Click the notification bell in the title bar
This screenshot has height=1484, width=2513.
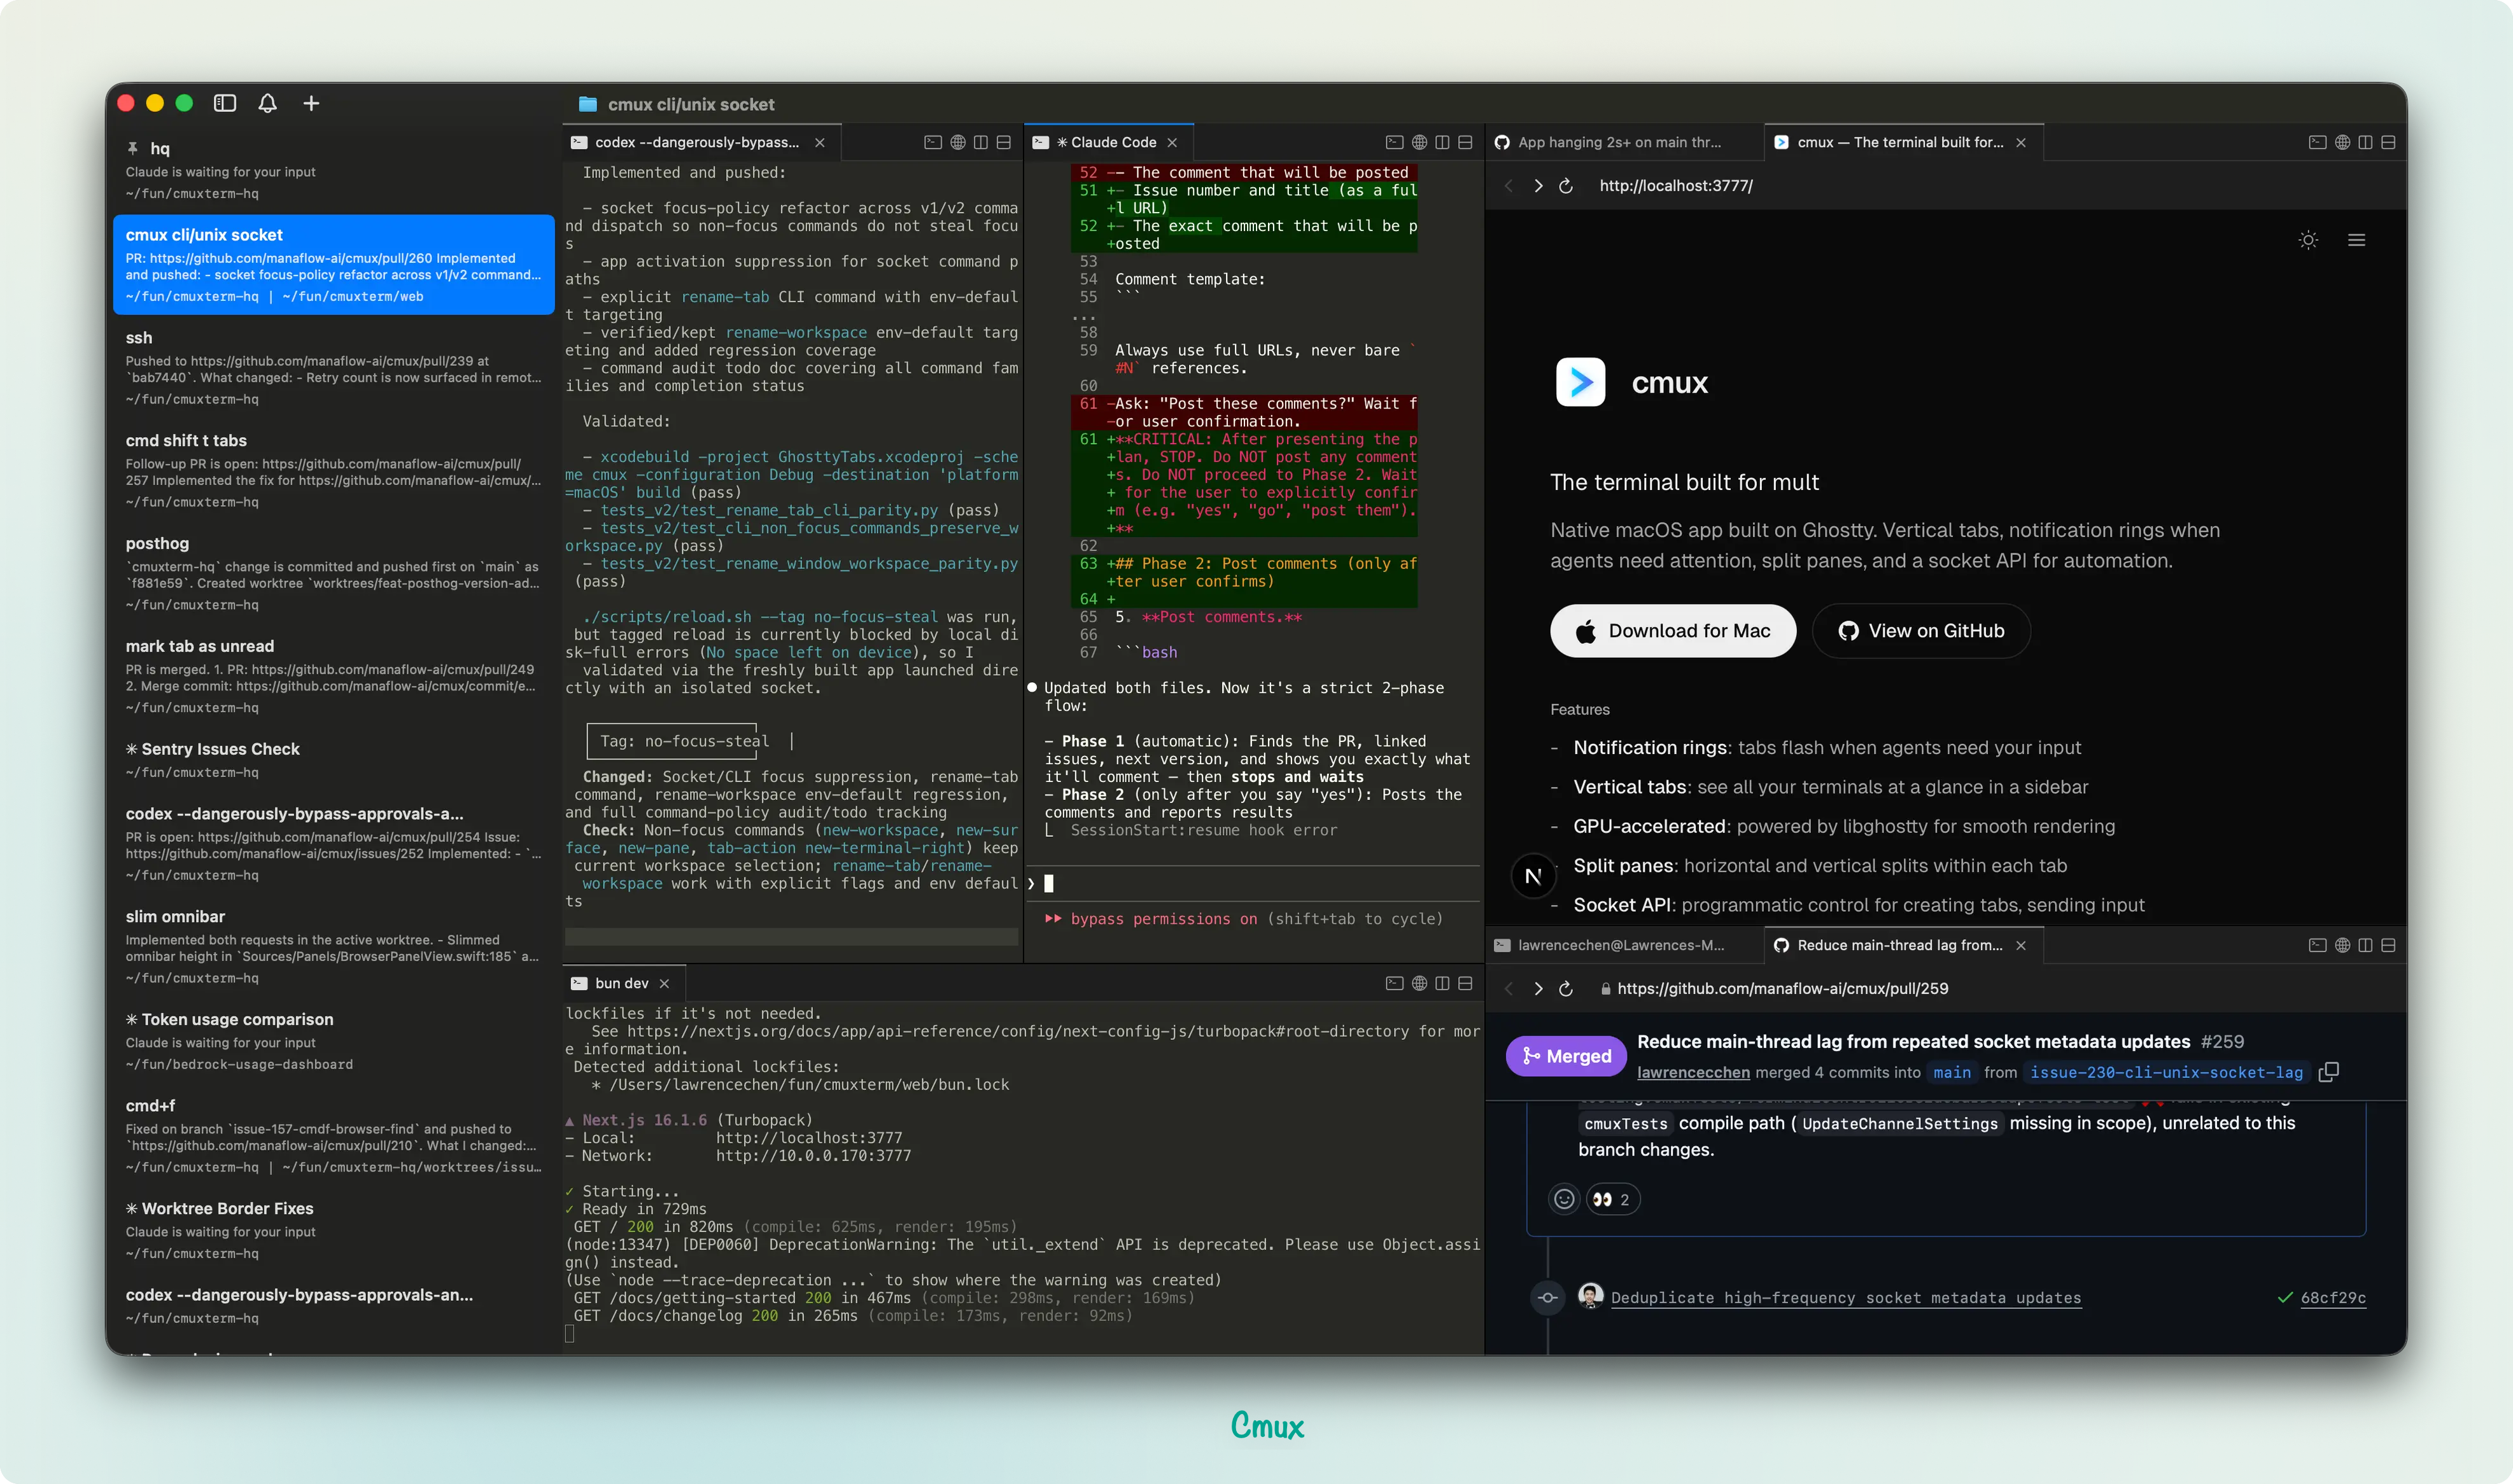pos(267,103)
